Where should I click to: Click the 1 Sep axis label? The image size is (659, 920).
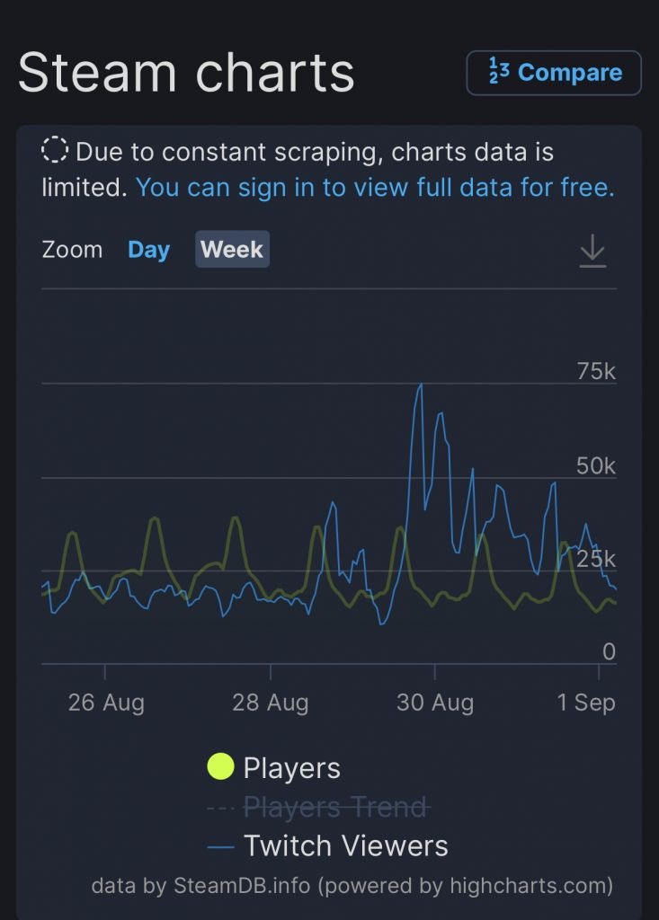pyautogui.click(x=586, y=702)
